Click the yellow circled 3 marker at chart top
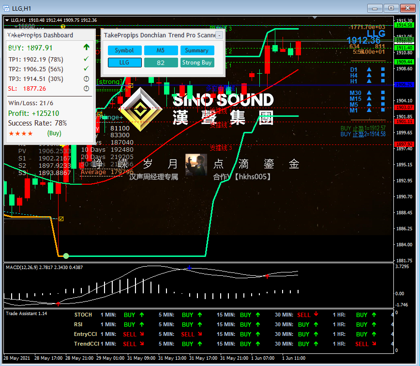Image resolution: width=420 pixels, height=366 pixels. click(63, 26)
